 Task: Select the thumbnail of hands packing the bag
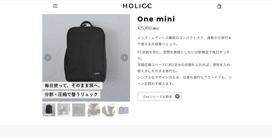click(94, 110)
